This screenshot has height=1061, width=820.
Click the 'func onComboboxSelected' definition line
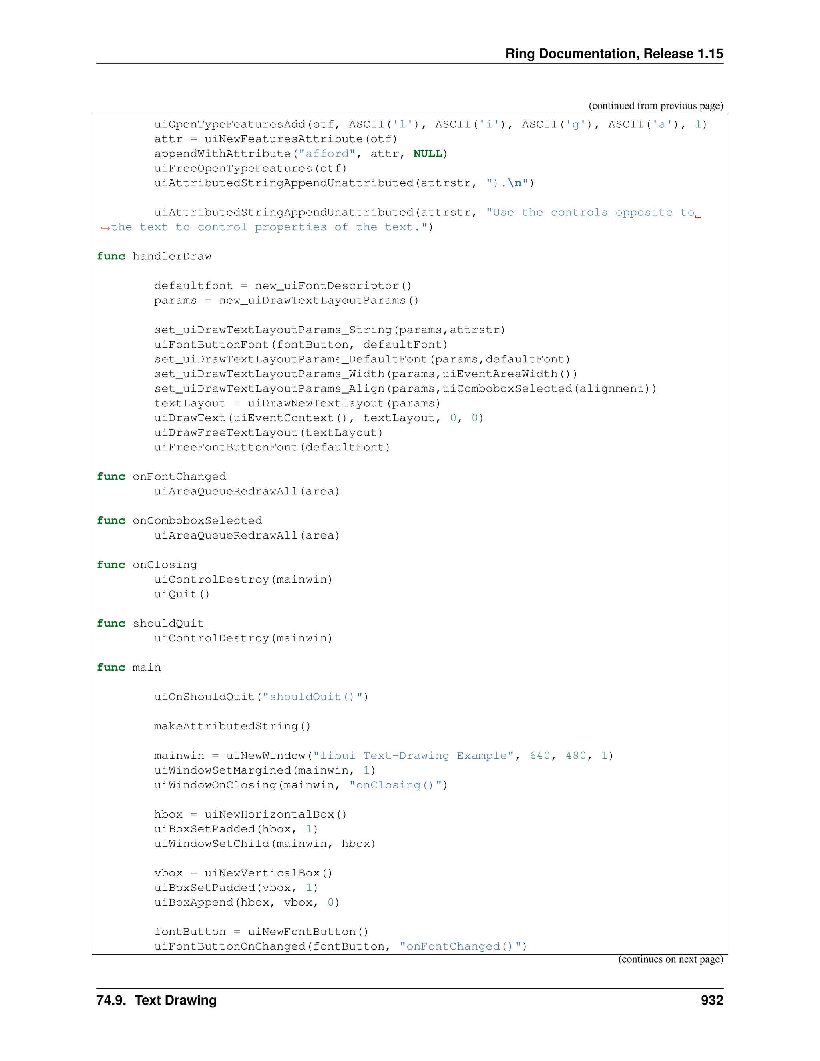click(179, 521)
